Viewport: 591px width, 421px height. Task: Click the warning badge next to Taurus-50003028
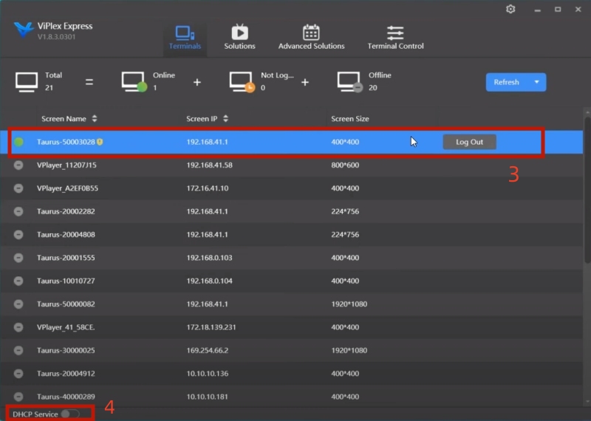pos(99,142)
